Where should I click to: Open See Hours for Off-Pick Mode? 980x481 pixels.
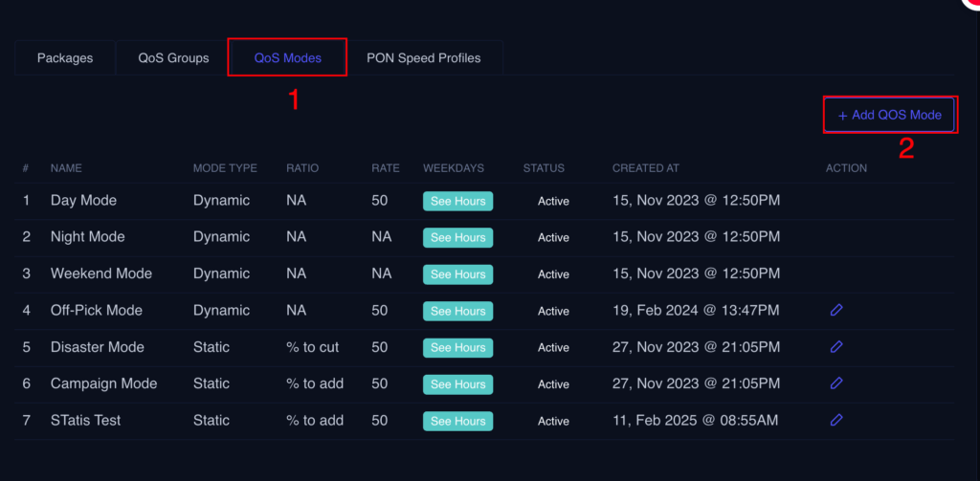457,311
